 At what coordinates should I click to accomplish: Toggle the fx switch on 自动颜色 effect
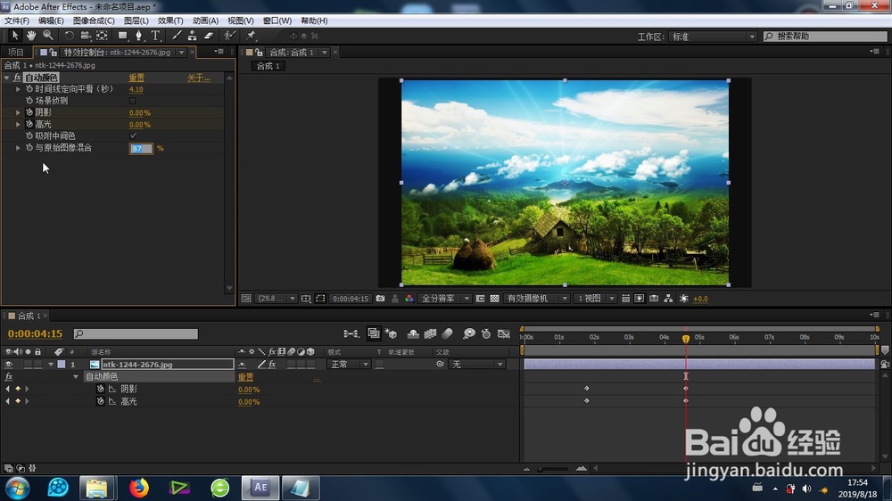pyautogui.click(x=17, y=78)
